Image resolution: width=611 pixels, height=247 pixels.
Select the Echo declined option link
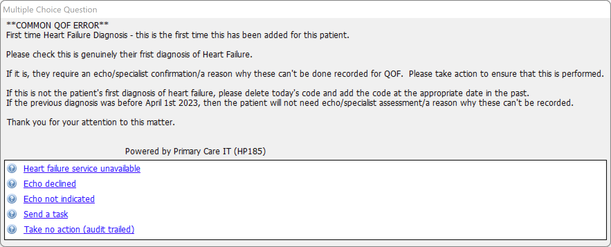click(50, 184)
